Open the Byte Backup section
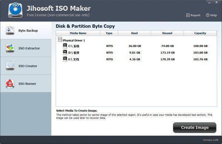This screenshot has height=144, width=222. [x=26, y=30]
